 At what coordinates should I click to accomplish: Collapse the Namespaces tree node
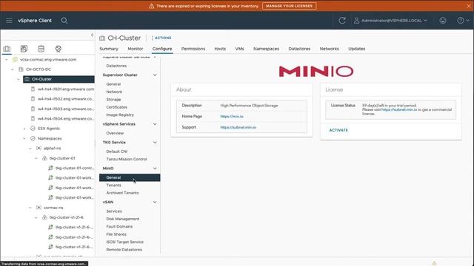point(24,138)
